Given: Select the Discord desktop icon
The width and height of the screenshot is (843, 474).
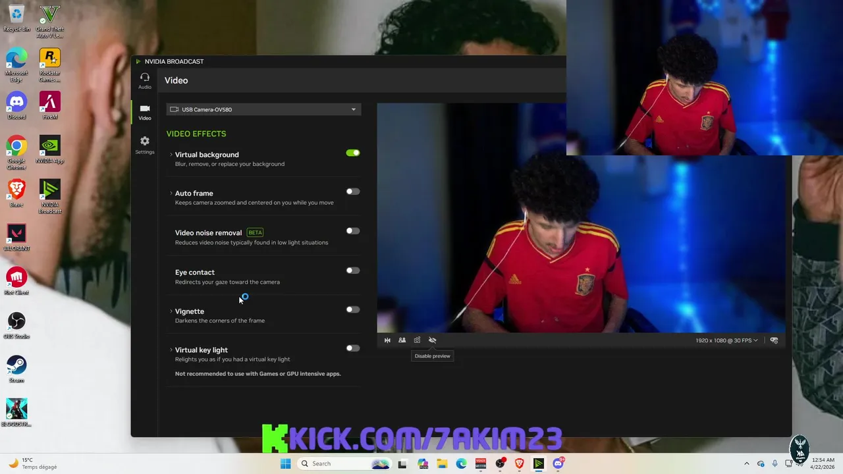Looking at the screenshot, I should [16, 106].
